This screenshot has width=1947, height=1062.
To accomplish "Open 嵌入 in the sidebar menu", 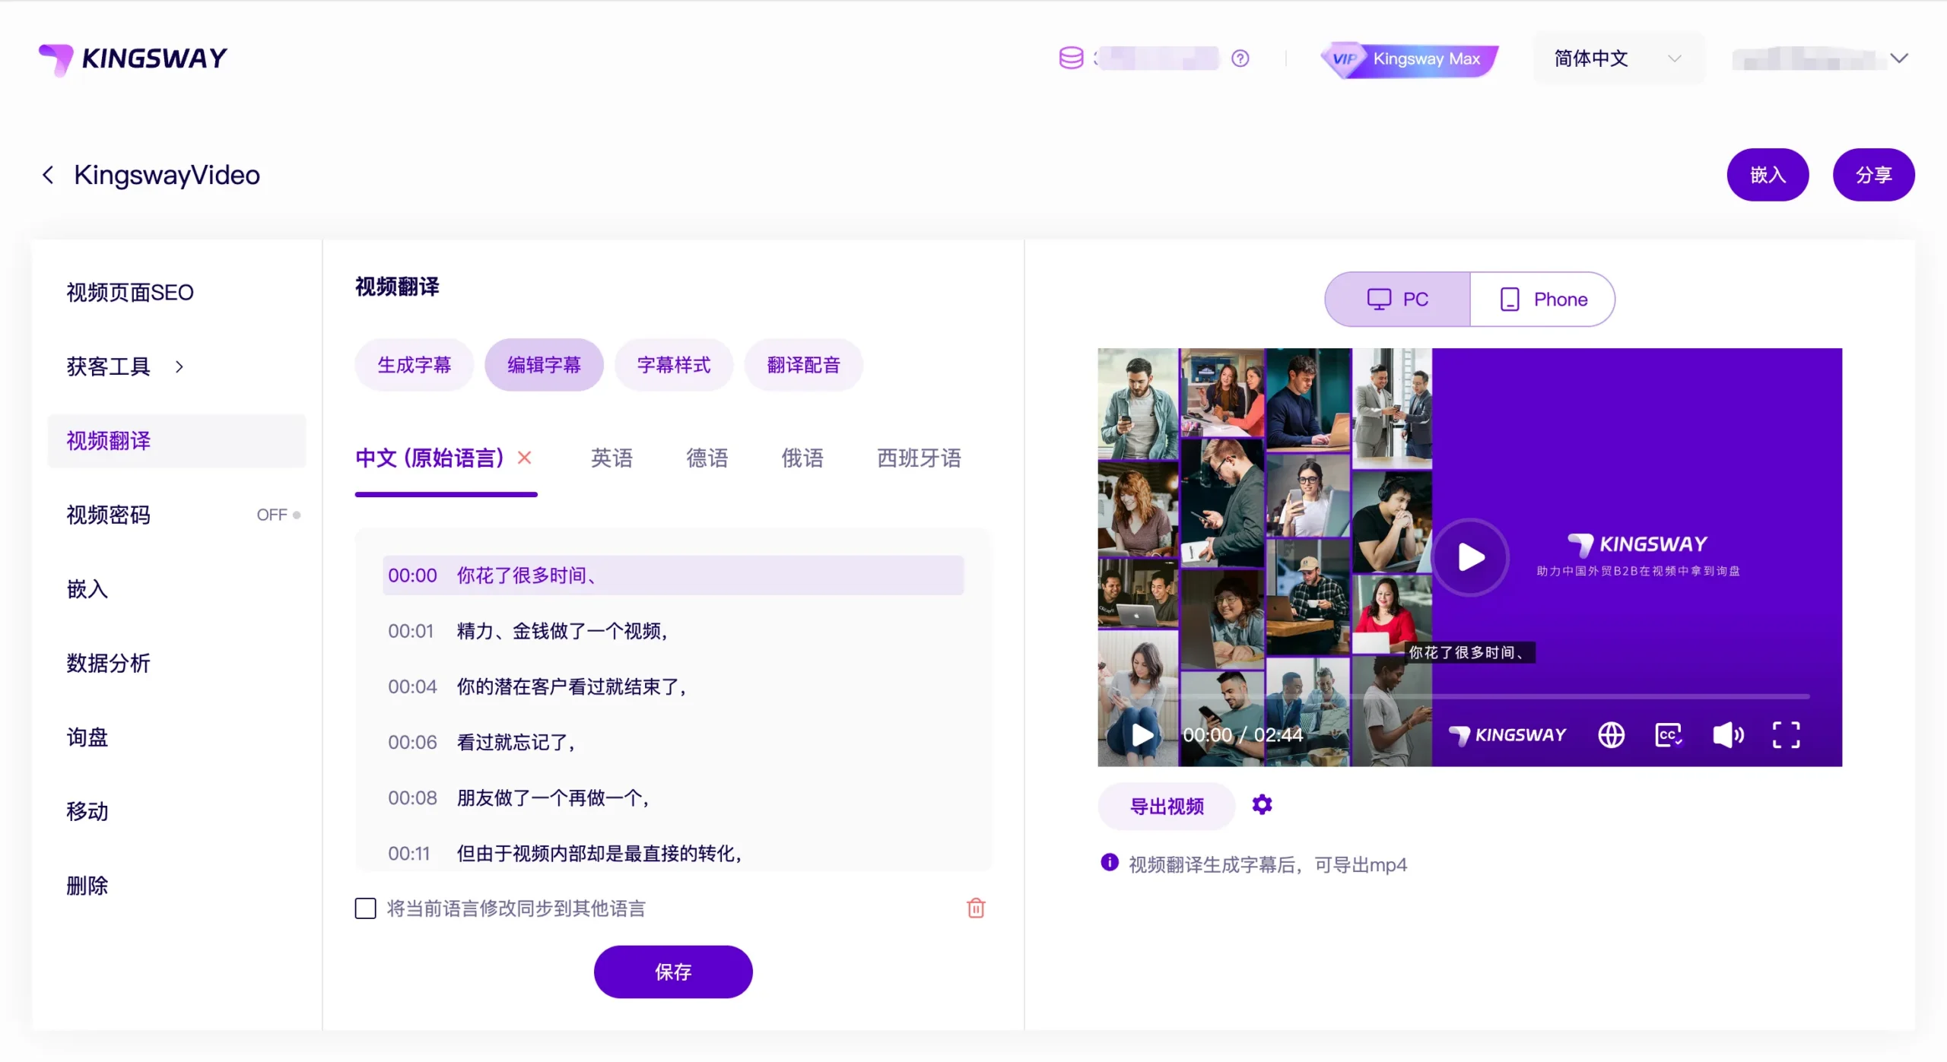I will (x=87, y=589).
